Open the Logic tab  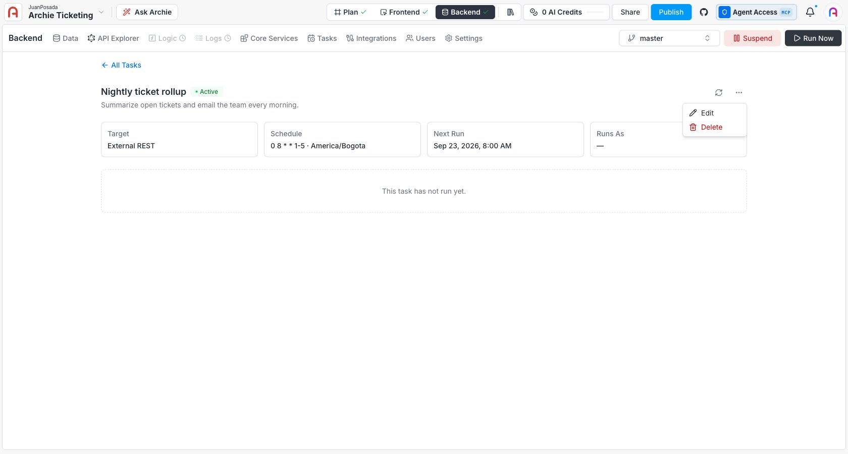(x=167, y=38)
